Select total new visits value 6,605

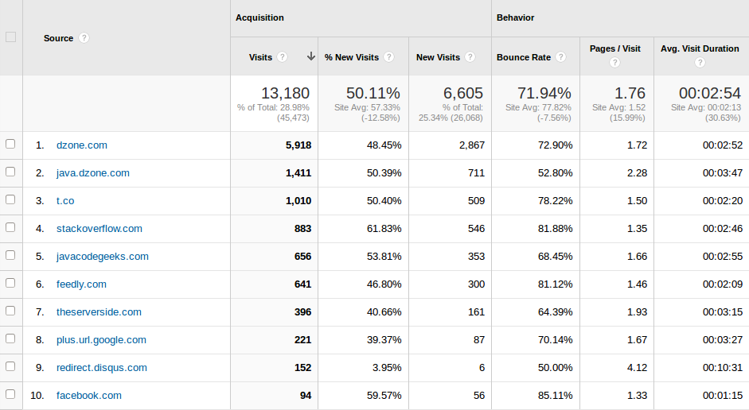[463, 93]
